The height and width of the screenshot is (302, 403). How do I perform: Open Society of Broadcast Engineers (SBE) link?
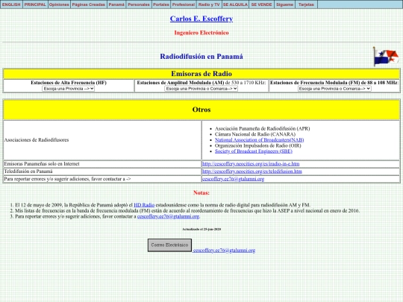pyautogui.click(x=254, y=151)
